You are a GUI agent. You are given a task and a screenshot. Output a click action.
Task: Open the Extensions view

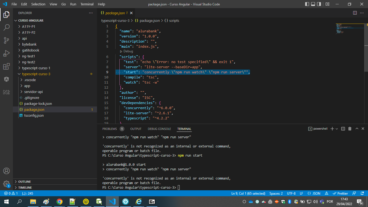[x=6, y=66]
